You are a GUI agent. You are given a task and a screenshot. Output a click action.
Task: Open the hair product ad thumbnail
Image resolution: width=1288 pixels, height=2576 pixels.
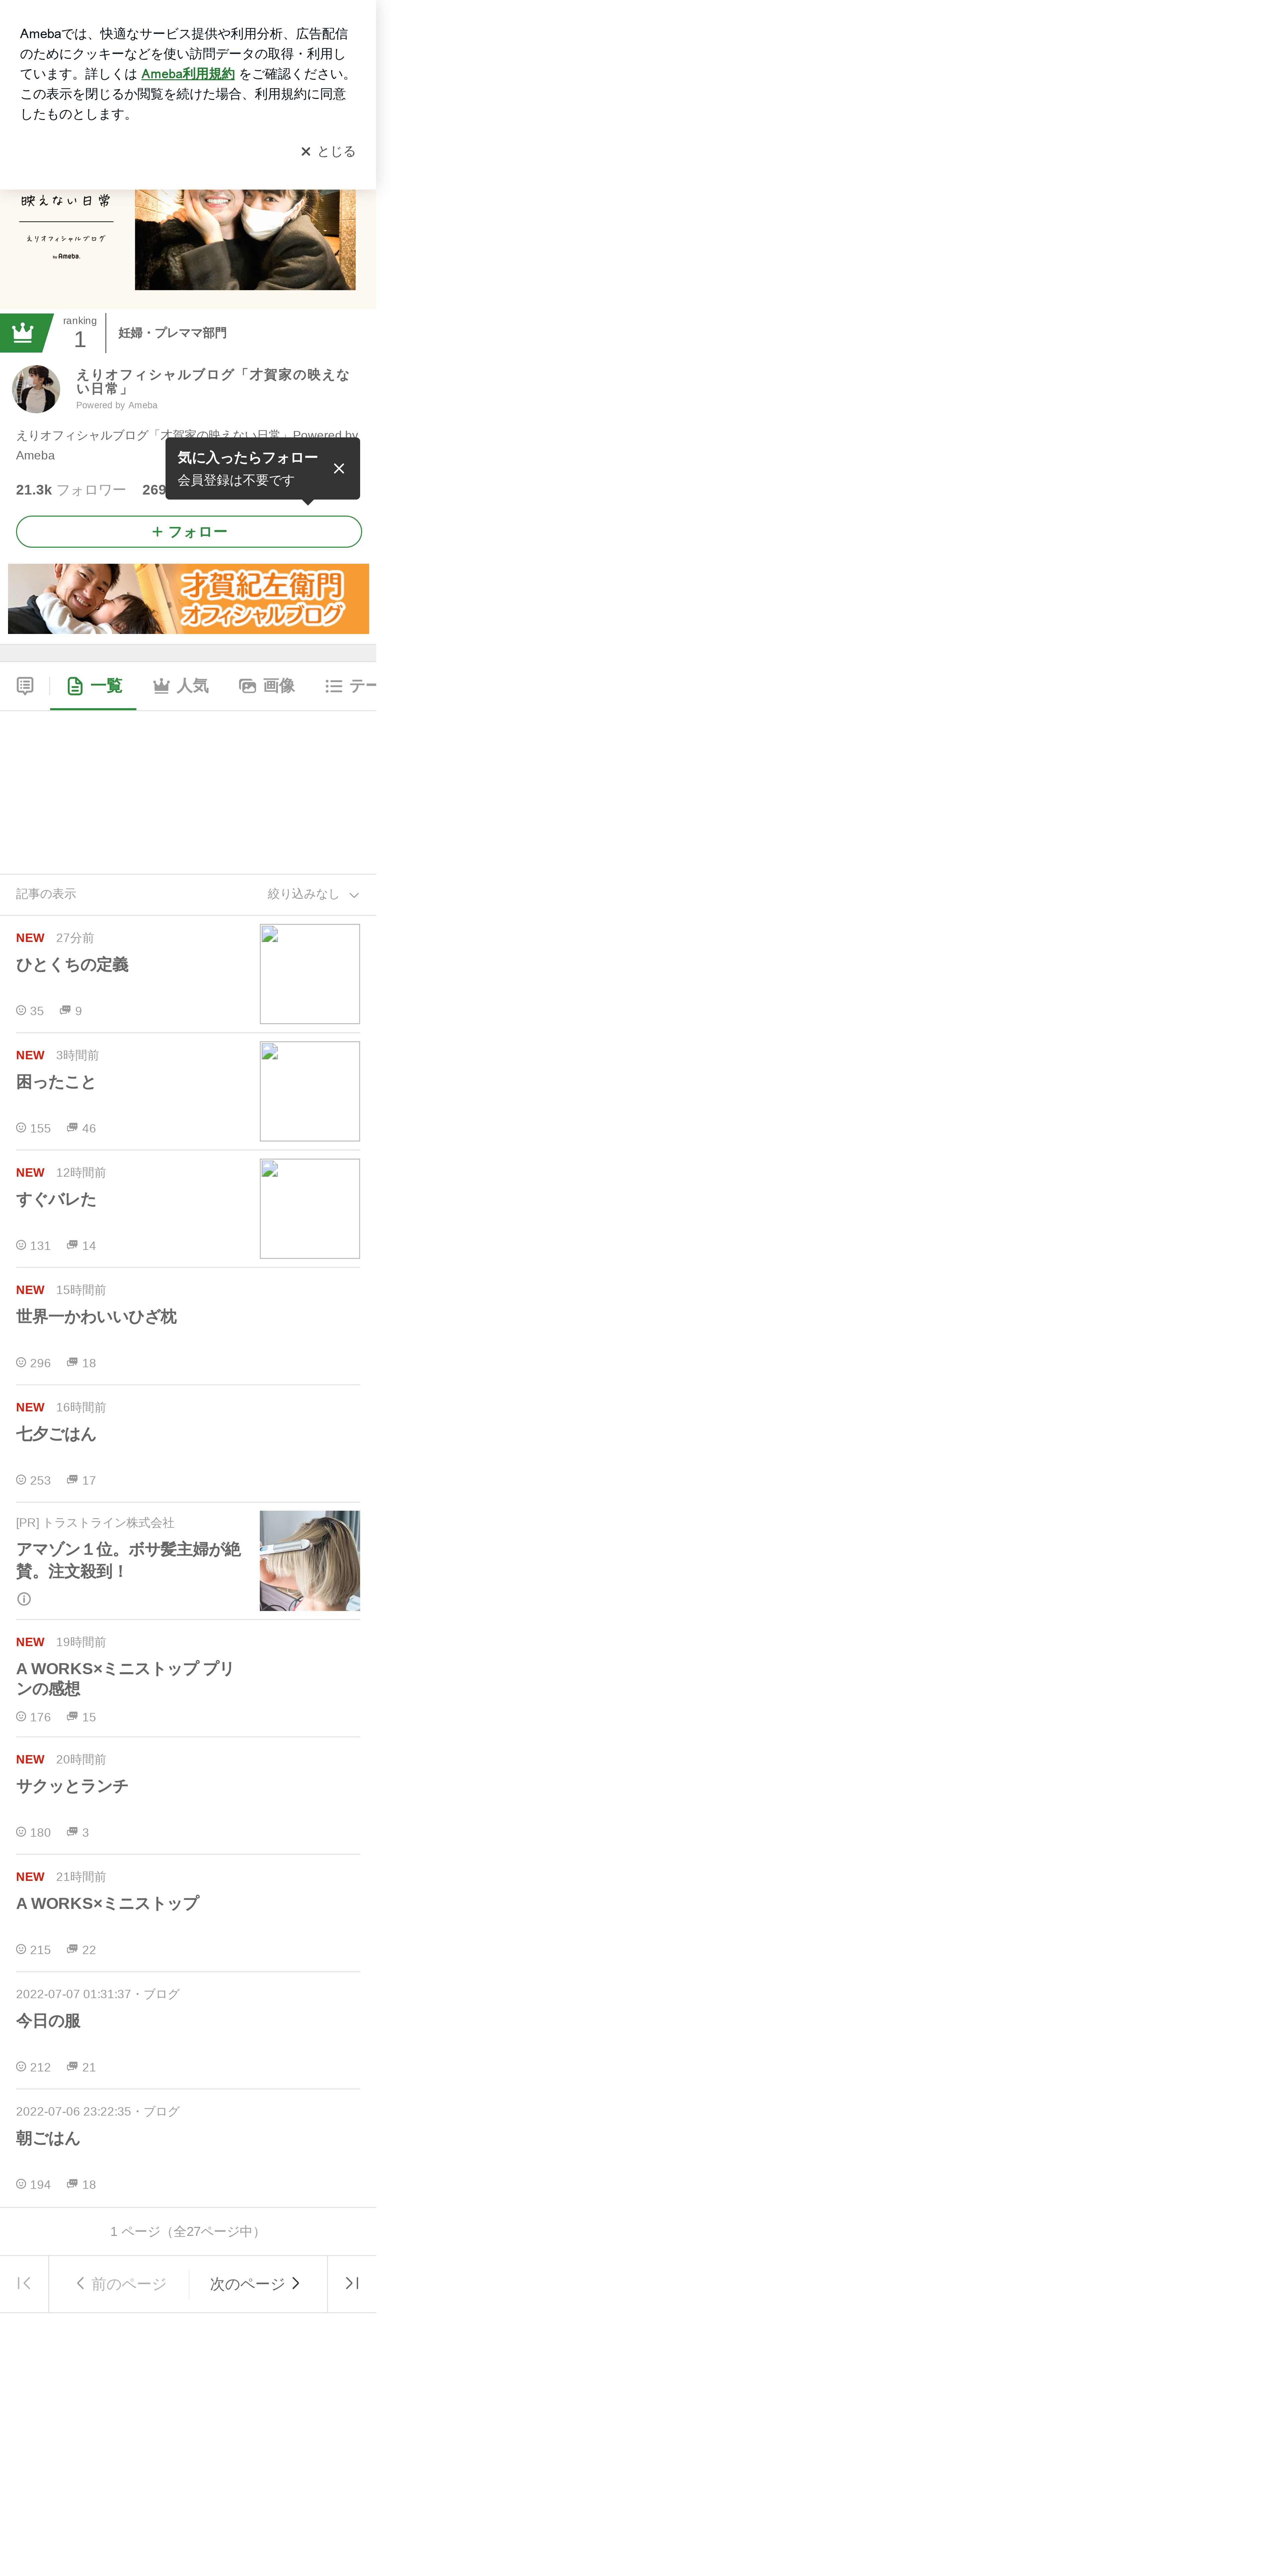[310, 1560]
